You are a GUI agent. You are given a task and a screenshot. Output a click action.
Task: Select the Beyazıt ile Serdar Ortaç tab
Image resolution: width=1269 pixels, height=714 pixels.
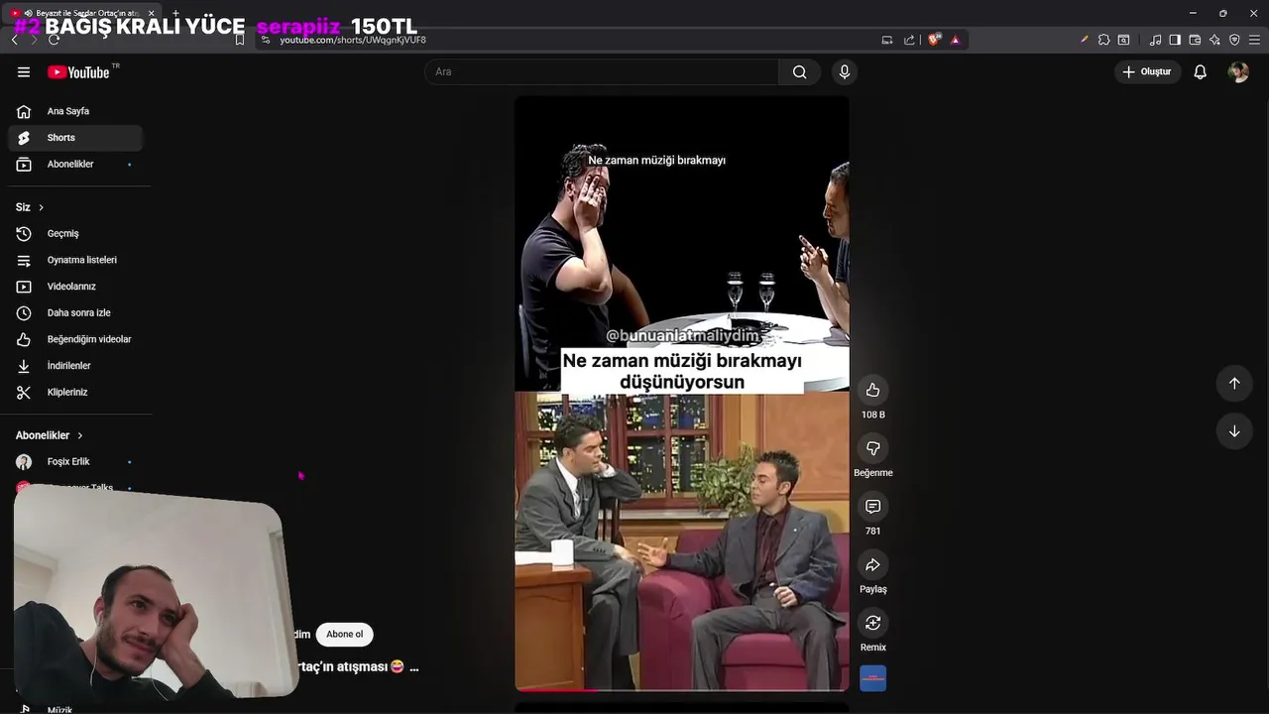point(82,13)
